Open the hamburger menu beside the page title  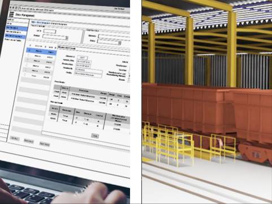pos(12,15)
